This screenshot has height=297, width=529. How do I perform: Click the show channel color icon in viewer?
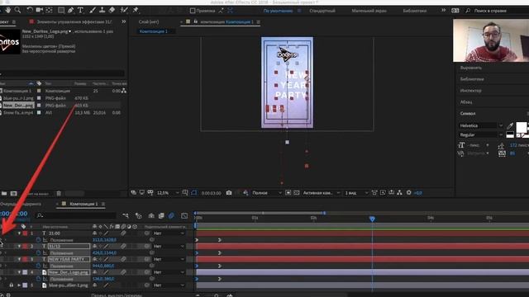pyautogui.click(x=245, y=193)
